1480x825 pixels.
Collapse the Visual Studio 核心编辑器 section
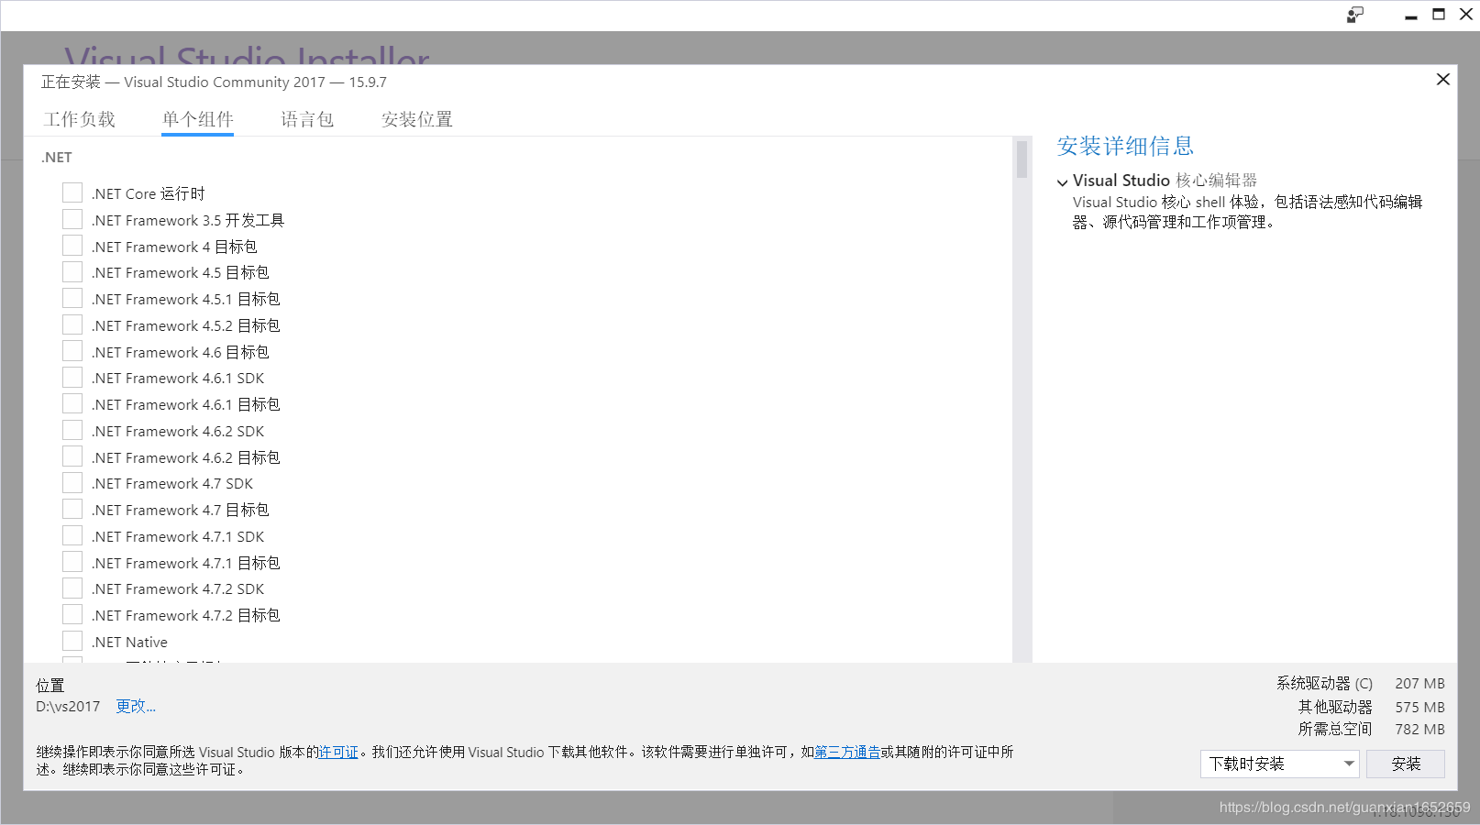[1063, 181]
